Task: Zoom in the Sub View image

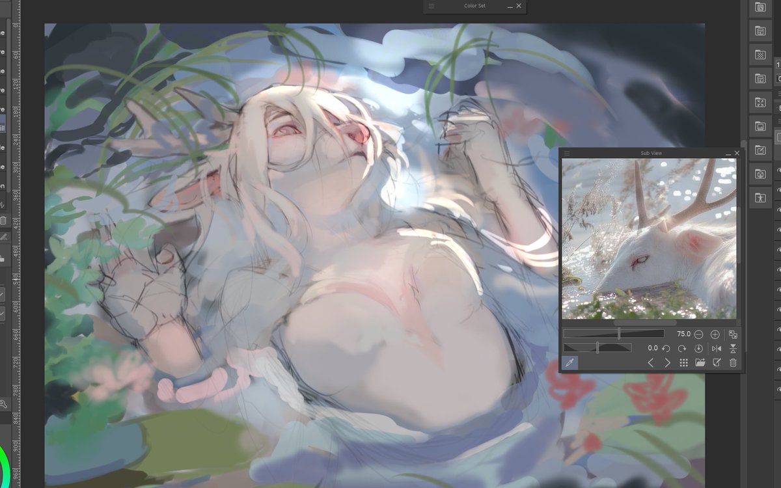Action: pos(715,334)
